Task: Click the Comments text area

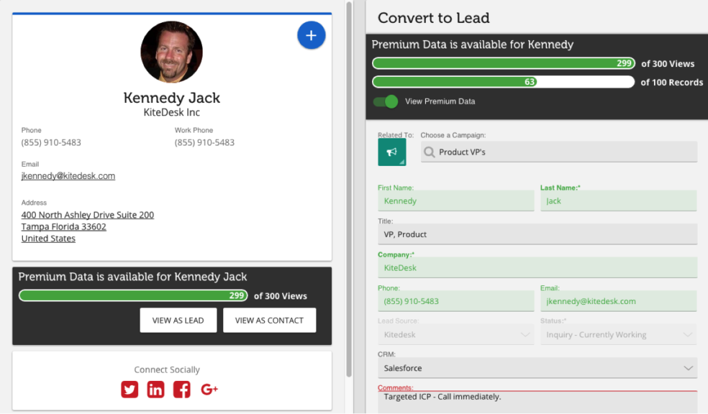Action: (x=537, y=402)
